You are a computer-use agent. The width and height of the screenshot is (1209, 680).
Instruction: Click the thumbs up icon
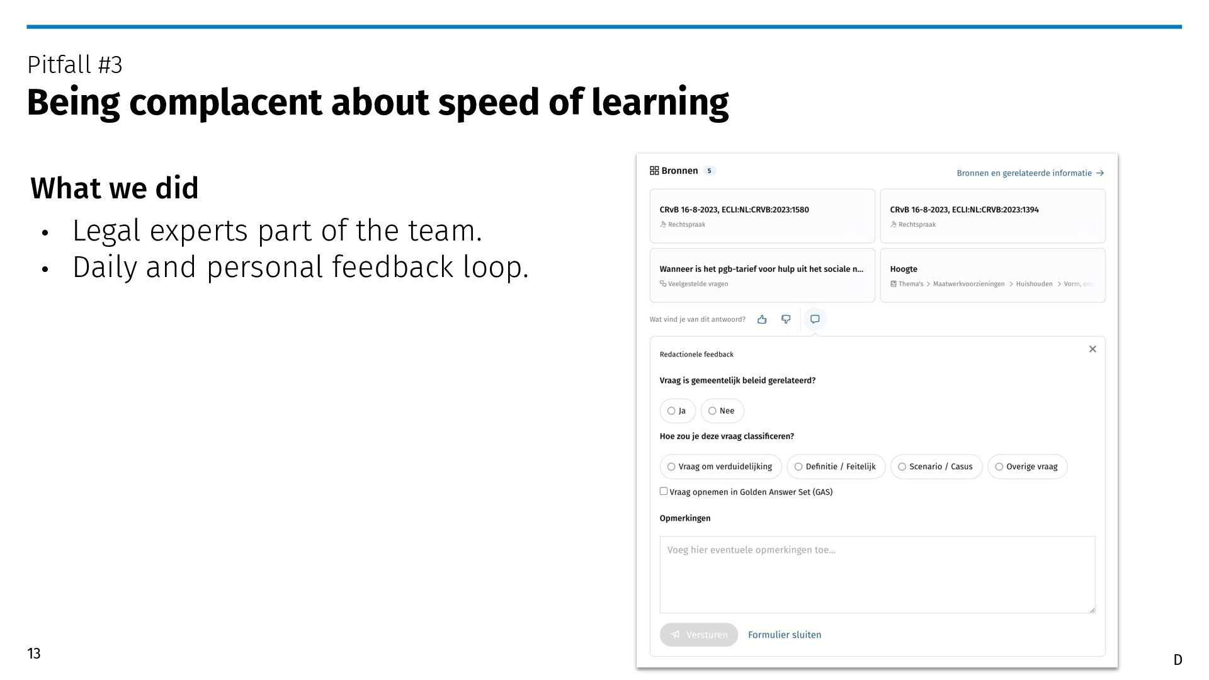coord(762,319)
